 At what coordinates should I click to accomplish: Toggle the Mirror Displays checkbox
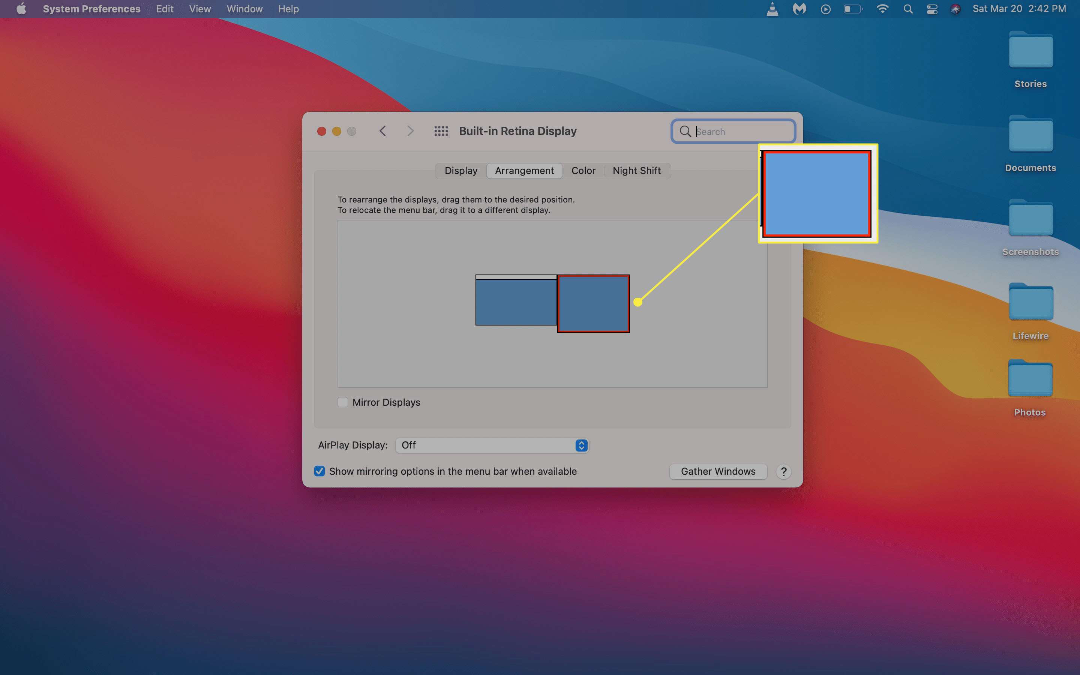(x=342, y=402)
